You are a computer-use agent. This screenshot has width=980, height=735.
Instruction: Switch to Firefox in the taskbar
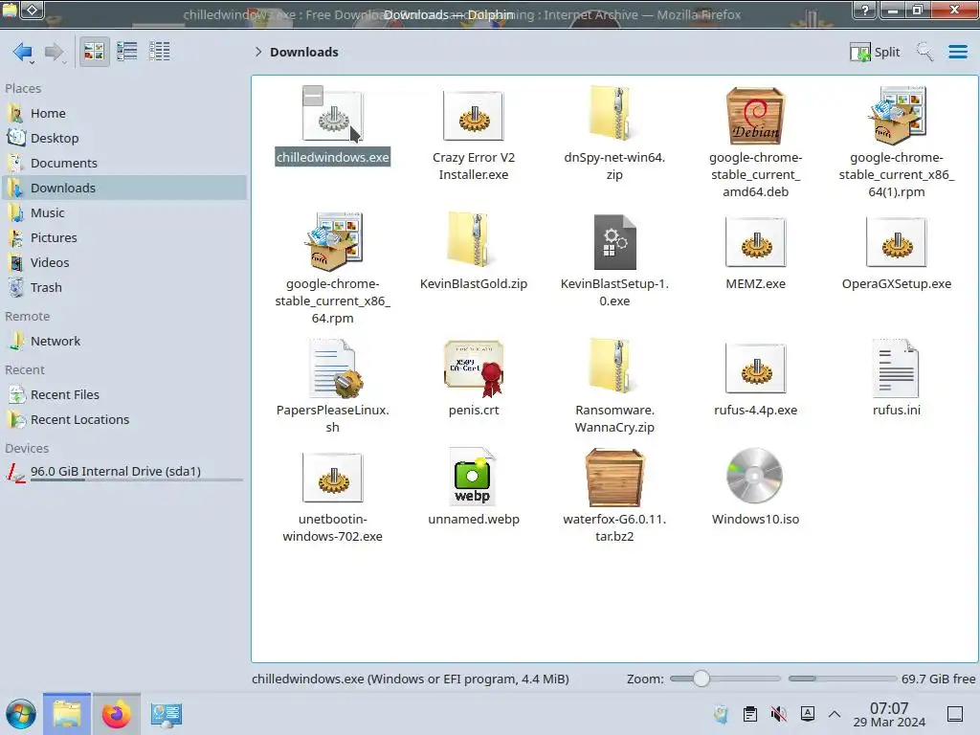[x=116, y=714]
